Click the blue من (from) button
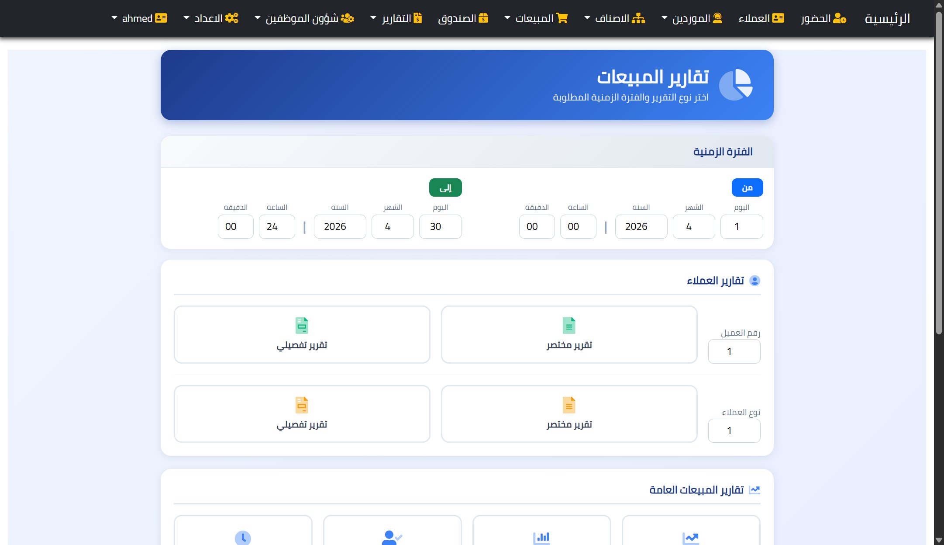This screenshot has width=944, height=545. [747, 187]
